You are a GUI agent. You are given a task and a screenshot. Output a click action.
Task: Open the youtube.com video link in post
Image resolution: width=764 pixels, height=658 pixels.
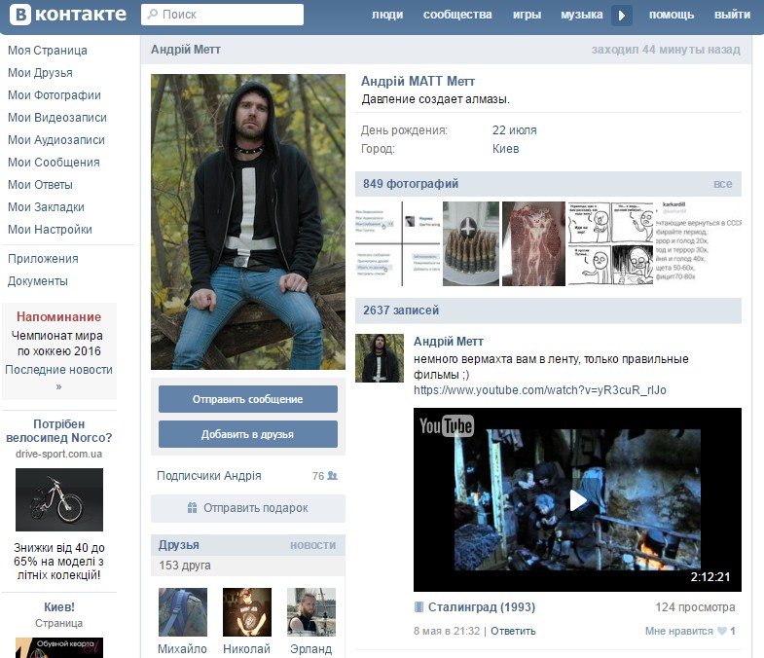[540, 390]
